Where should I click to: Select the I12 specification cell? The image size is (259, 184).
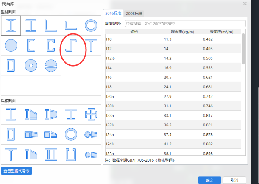(x=134, y=49)
